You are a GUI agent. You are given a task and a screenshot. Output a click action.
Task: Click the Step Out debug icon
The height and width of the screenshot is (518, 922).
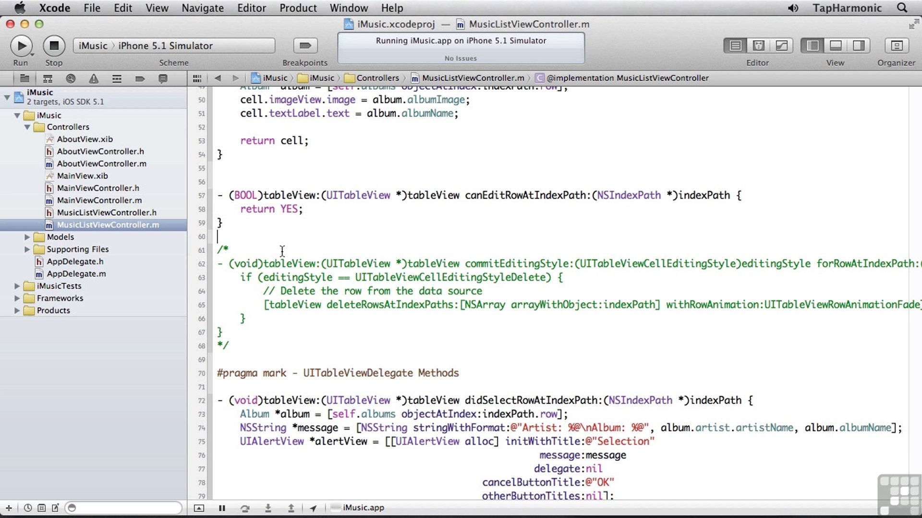tap(291, 508)
